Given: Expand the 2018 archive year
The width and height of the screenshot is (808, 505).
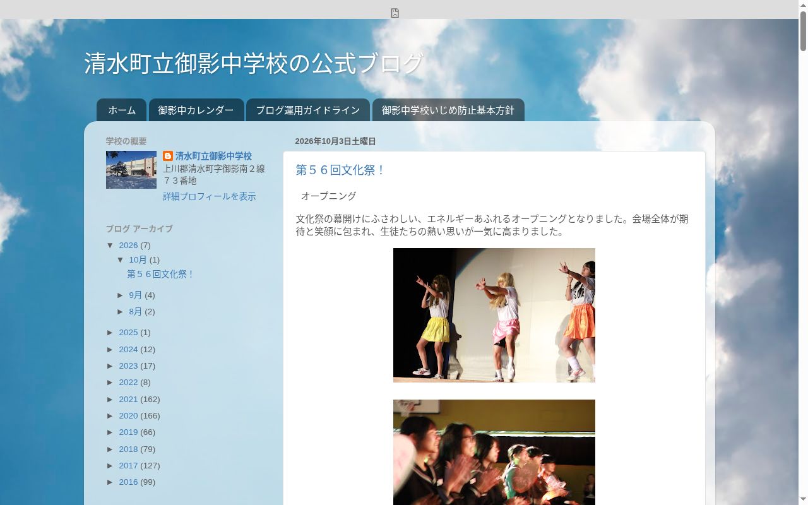Looking at the screenshot, I should (111, 449).
